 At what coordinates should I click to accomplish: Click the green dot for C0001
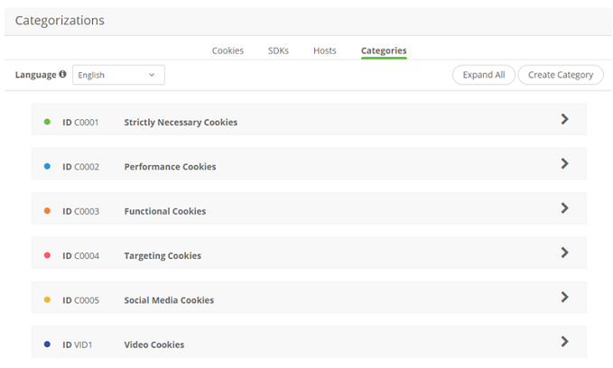(47, 121)
